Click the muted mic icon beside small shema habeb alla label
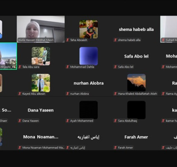This screenshot has height=167, width=177. (115, 40)
